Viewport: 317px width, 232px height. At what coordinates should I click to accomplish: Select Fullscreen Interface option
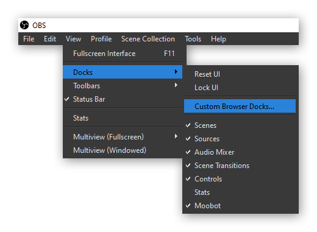click(123, 54)
